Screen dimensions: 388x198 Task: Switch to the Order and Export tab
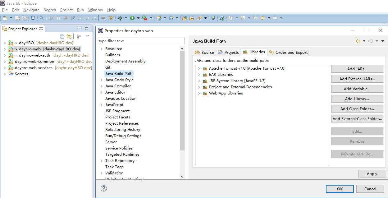pyautogui.click(x=288, y=52)
